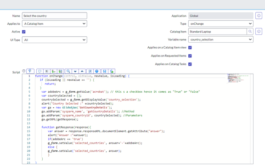Click the full screen editor icon
Screen dimensions: 265x167
[90, 71]
